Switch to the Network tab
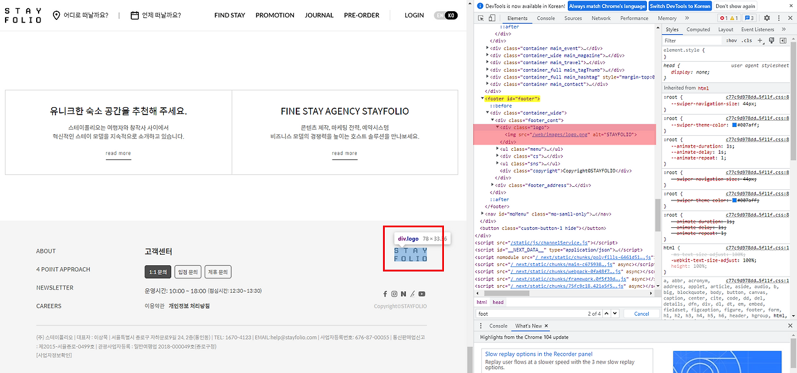Screen dimensions: 797x373 point(601,18)
